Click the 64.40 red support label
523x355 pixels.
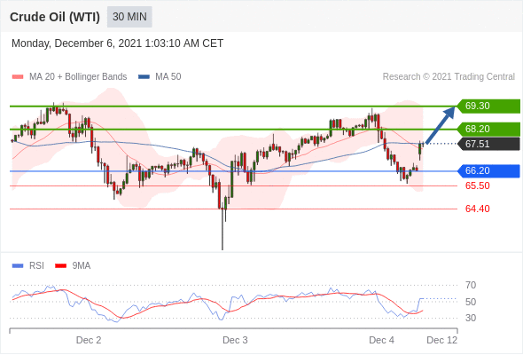point(477,209)
